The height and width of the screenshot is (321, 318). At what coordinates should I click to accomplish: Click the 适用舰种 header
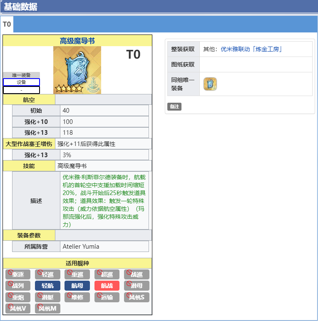tap(77, 263)
